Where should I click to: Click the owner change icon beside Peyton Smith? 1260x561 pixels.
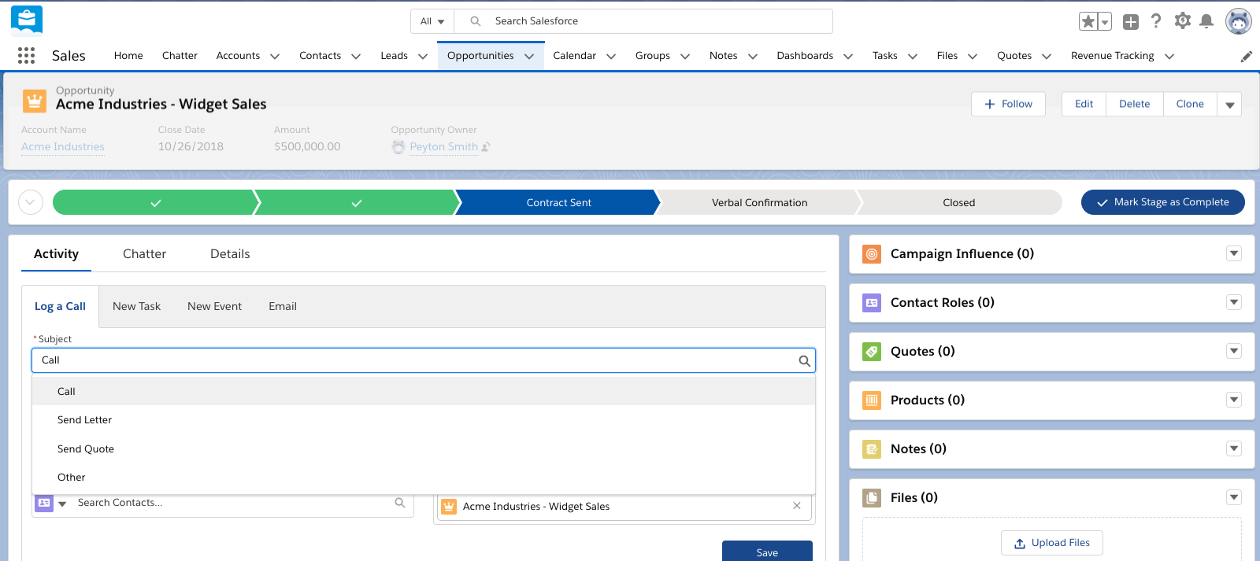click(486, 147)
